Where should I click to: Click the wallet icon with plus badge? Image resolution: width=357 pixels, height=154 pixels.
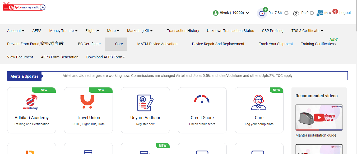click(262, 13)
